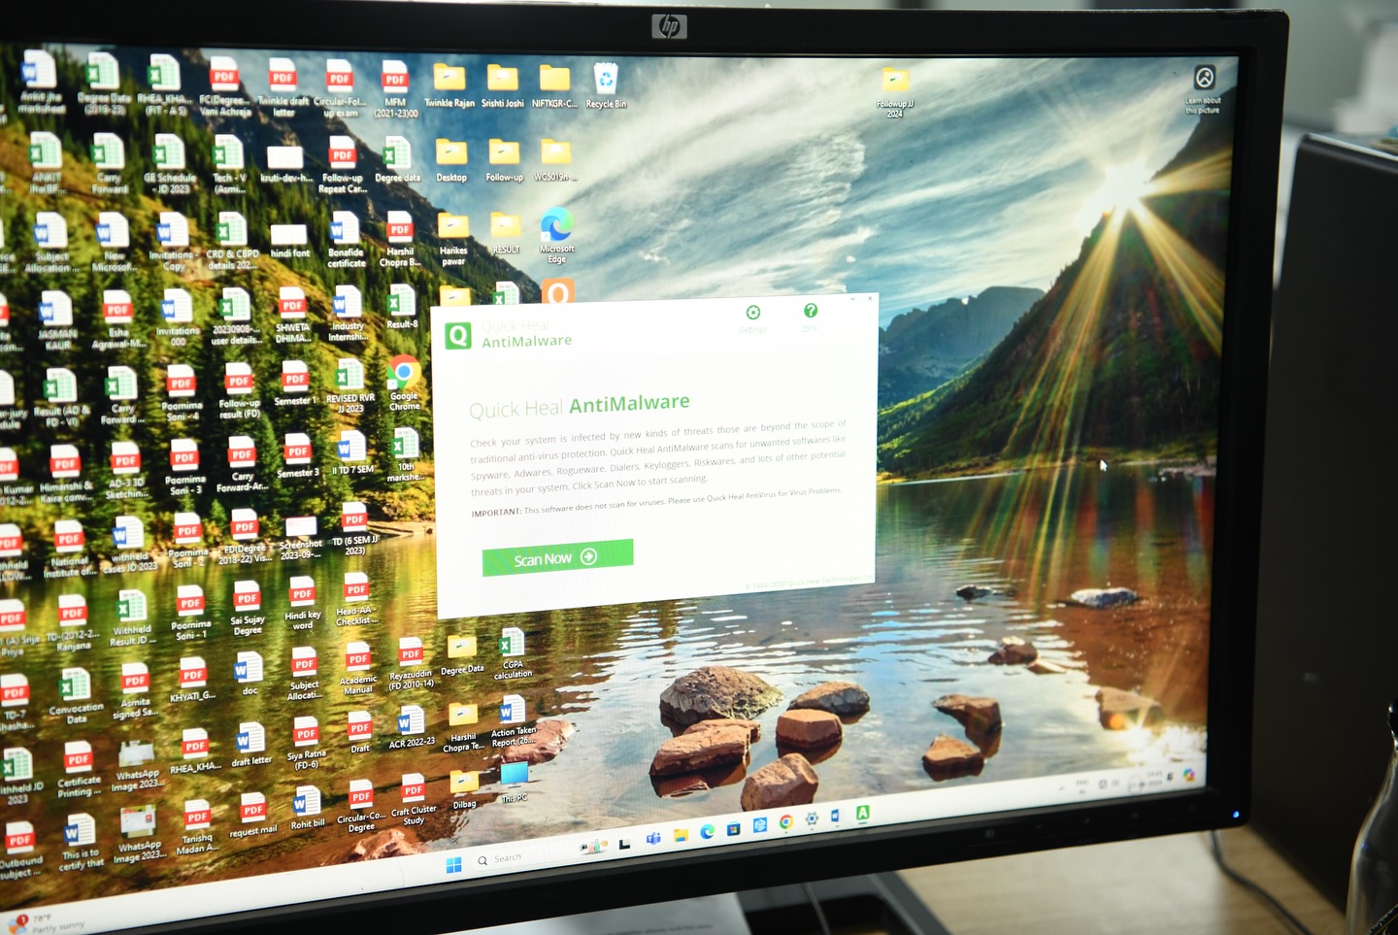1398x935 pixels.
Task: Click Learn about this picture icon
Action: [x=1204, y=79]
